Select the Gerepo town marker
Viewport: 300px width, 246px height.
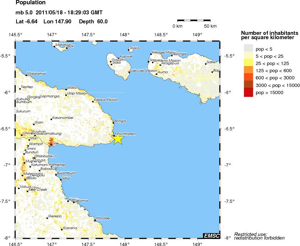47,218
